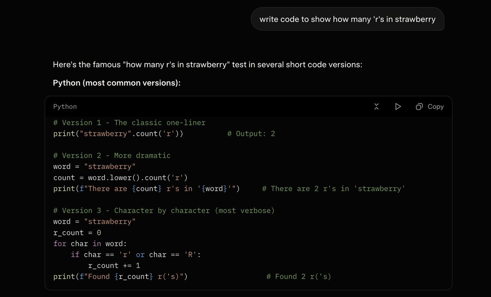
Task: Click the "# Found 2 r('s)" comment
Action: point(299,277)
